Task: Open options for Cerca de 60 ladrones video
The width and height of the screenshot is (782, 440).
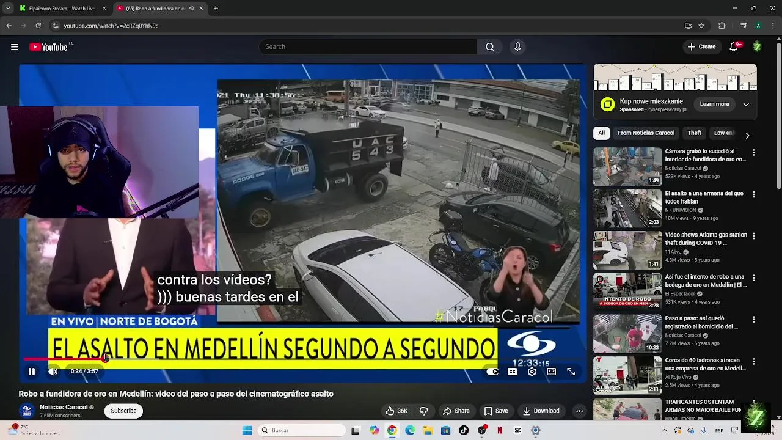Action: click(x=754, y=361)
